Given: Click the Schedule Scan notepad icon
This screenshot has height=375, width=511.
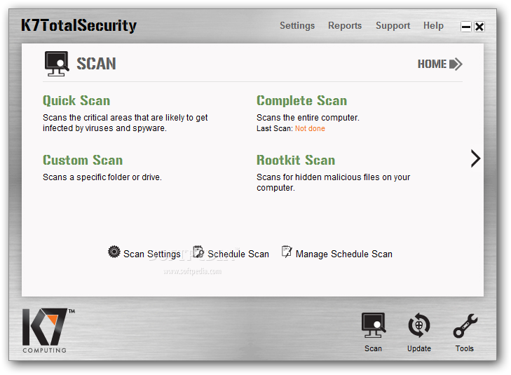Looking at the screenshot, I should 198,252.
